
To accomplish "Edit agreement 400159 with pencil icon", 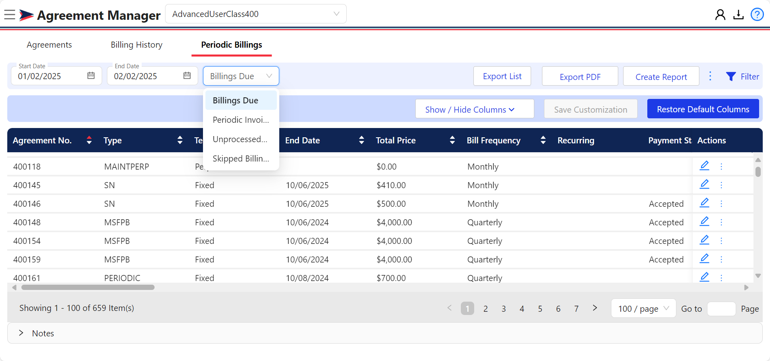I will (705, 258).
